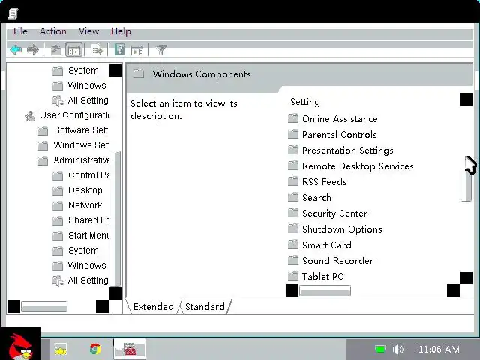Select Smart Card folder icon
480x360 pixels.
click(x=293, y=244)
